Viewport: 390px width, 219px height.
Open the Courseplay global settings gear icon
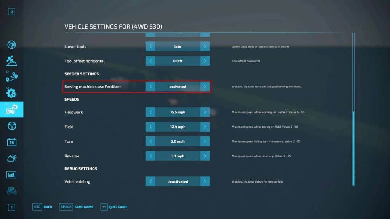(11, 92)
